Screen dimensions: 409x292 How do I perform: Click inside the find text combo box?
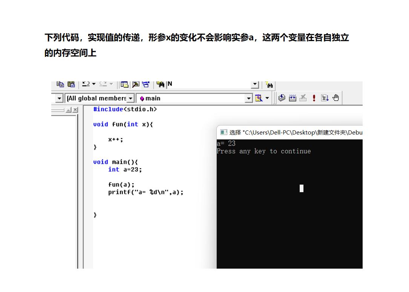[x=207, y=84]
